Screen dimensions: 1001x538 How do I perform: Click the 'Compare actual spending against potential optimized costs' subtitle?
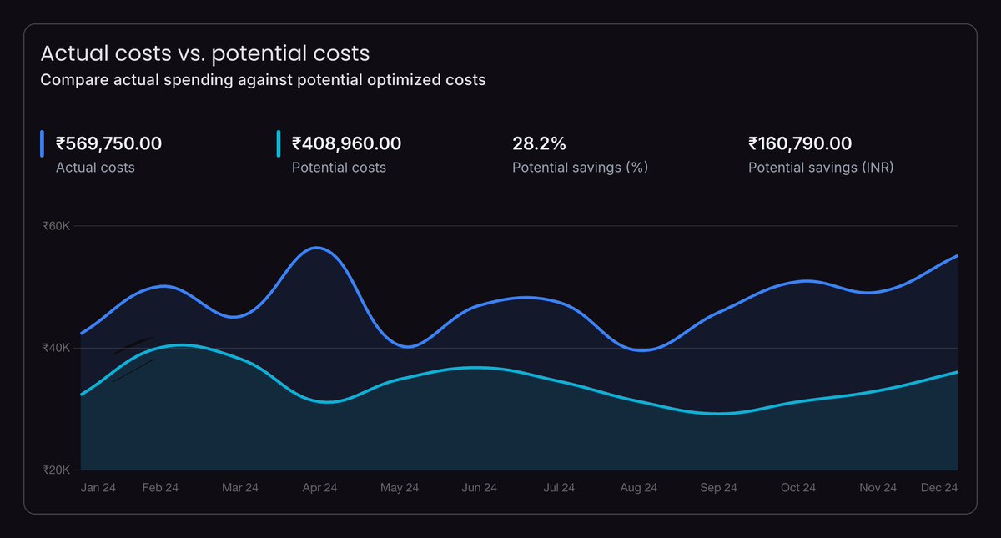point(263,81)
